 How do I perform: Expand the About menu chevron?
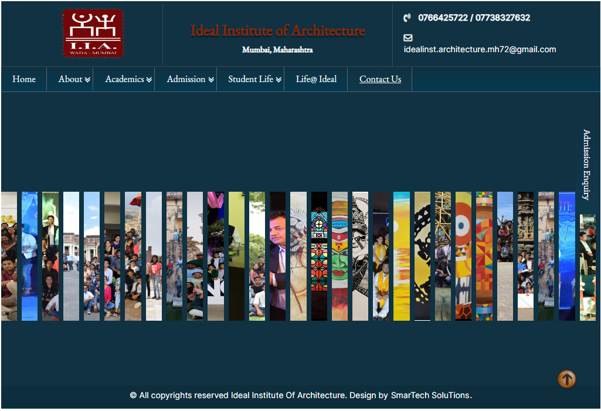(x=87, y=80)
